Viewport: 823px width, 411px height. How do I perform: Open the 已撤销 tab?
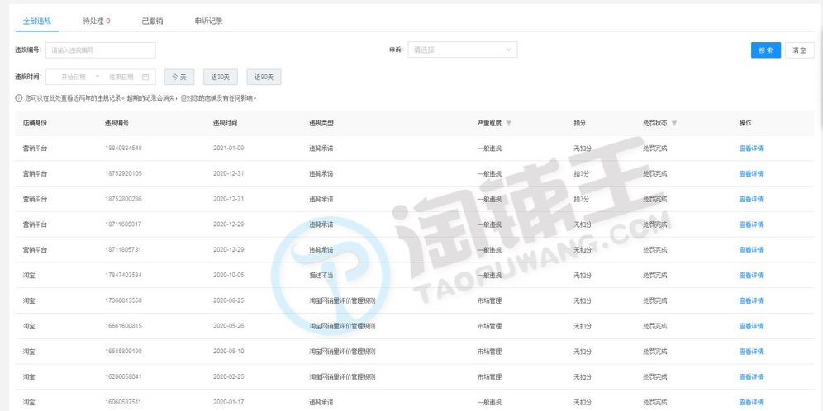click(x=152, y=21)
